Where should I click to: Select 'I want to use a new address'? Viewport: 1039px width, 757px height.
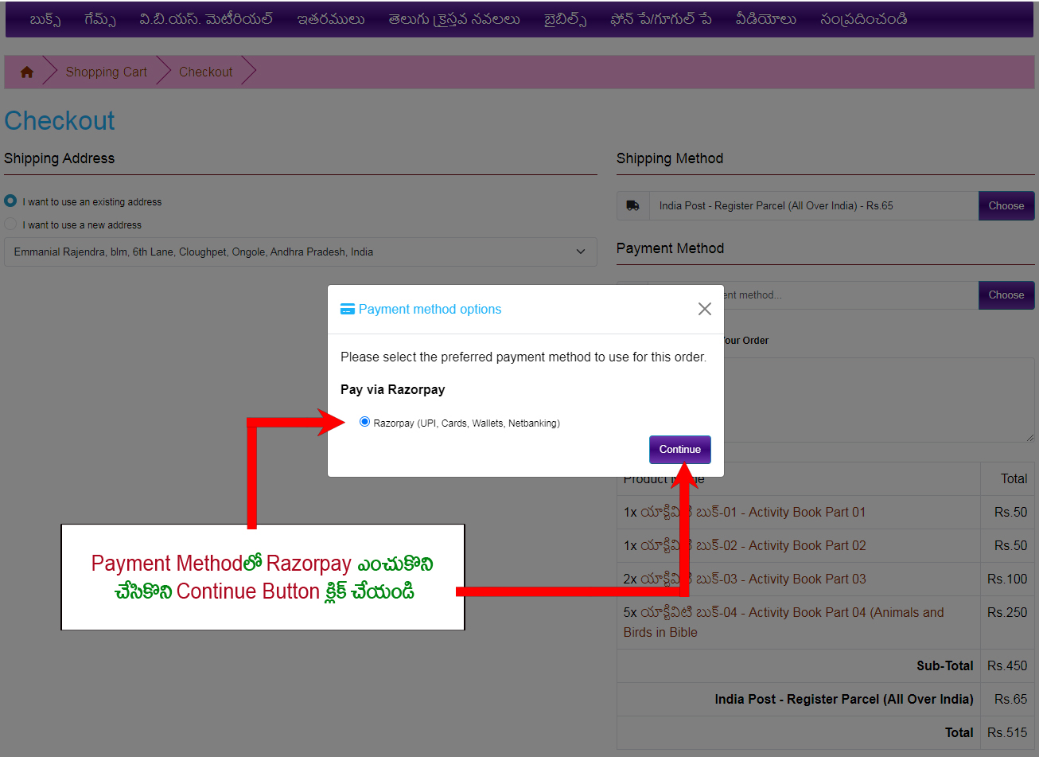[x=10, y=224]
